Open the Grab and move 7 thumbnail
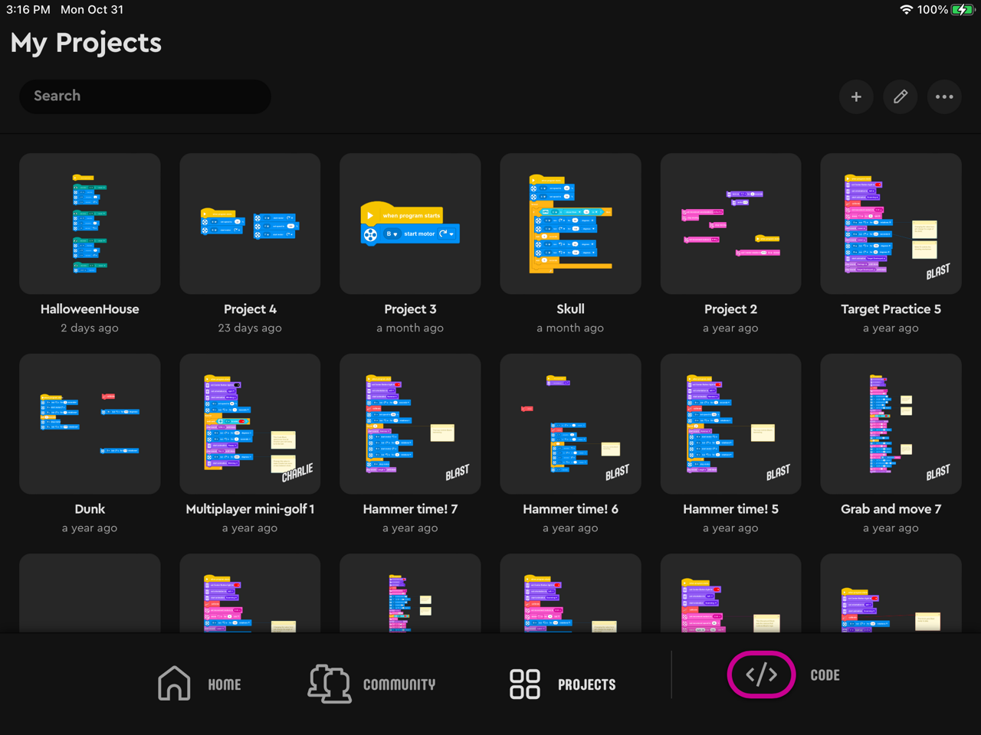The image size is (981, 735). 891,423
